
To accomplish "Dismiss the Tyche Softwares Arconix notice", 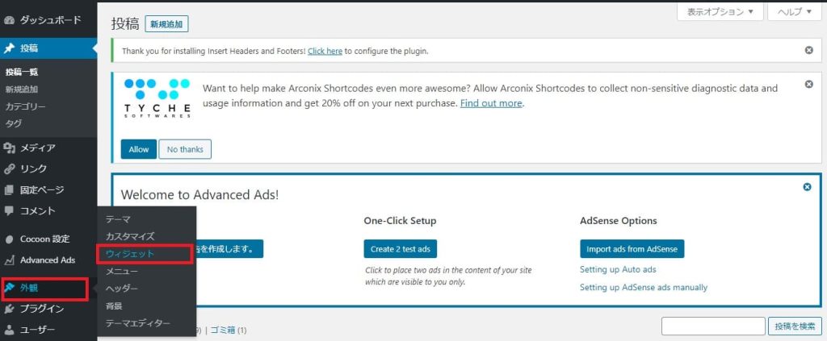I will pyautogui.click(x=808, y=84).
